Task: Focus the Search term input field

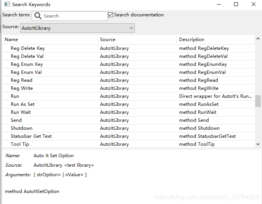Action: (70, 16)
